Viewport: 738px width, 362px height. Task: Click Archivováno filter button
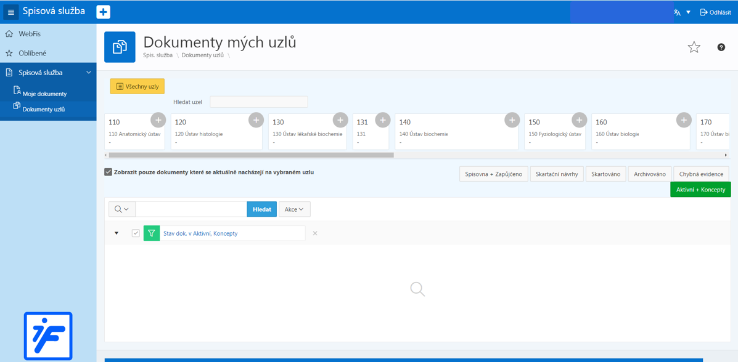point(649,174)
